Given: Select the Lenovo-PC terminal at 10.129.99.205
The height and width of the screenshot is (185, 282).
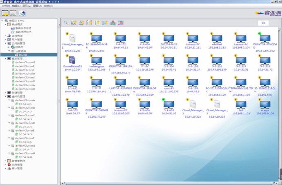Looking at the screenshot, I should (x=121, y=105).
